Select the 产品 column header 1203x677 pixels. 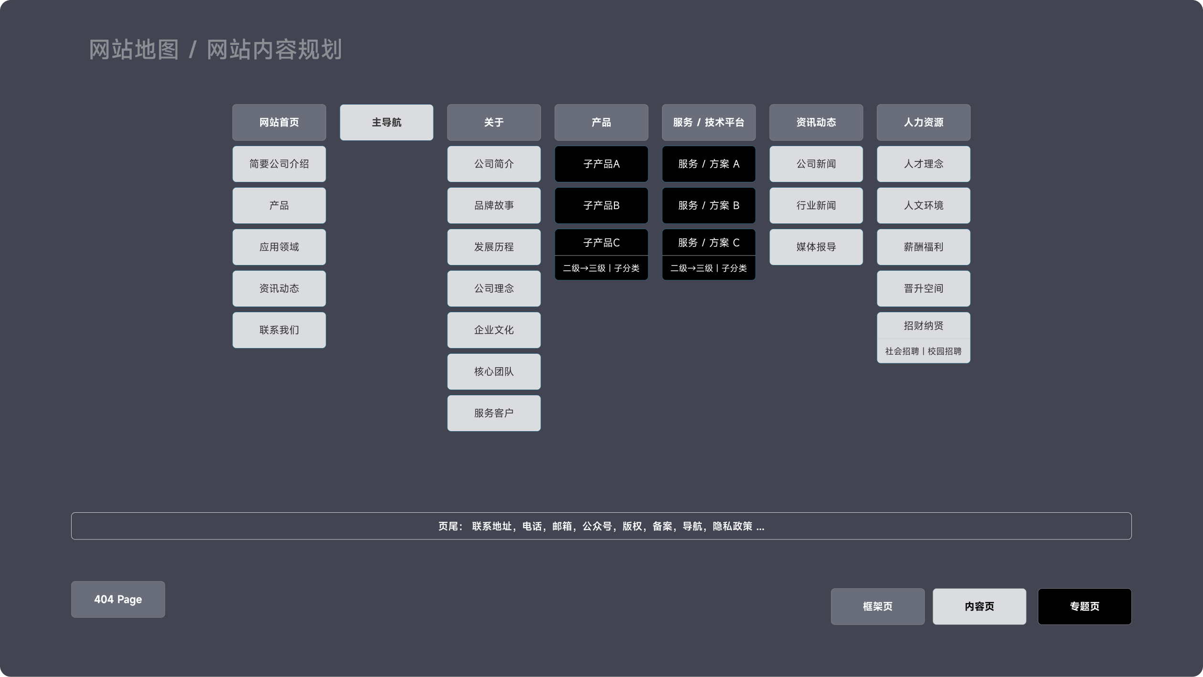[601, 122]
